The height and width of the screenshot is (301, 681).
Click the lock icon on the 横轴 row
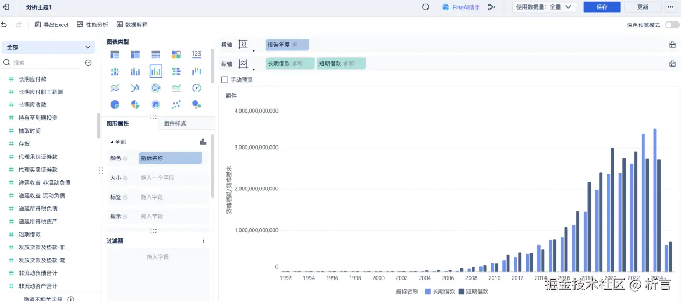(x=672, y=45)
